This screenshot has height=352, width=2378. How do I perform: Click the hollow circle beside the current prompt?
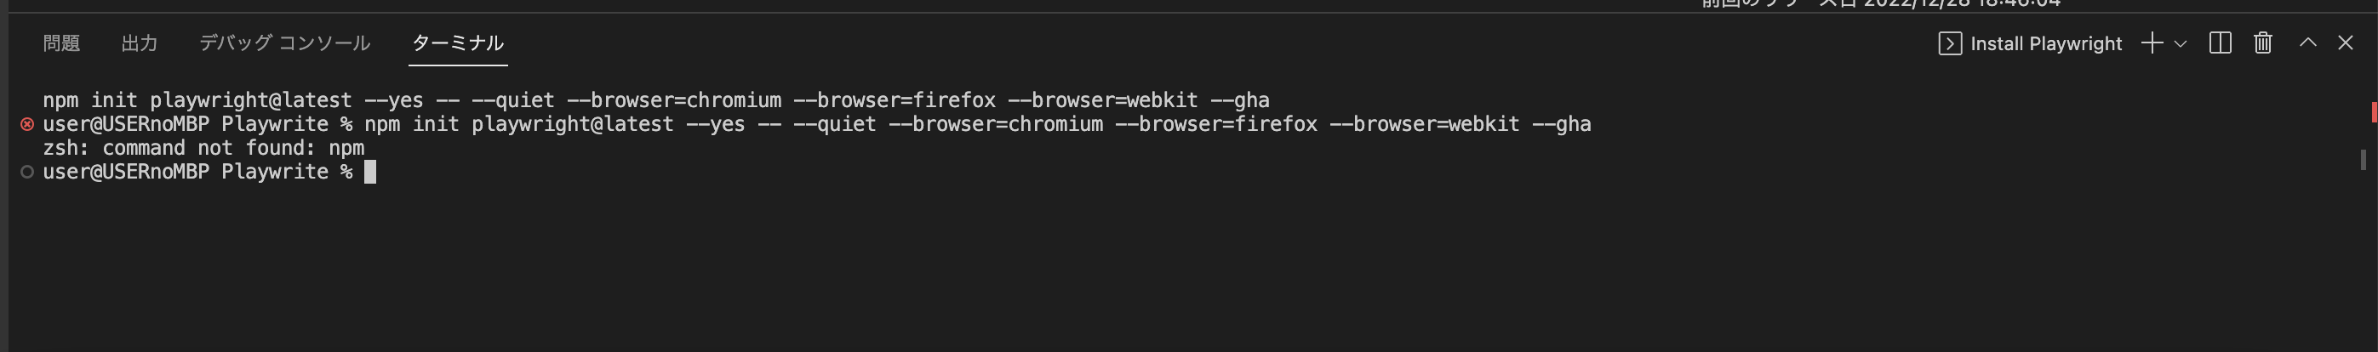(x=26, y=173)
